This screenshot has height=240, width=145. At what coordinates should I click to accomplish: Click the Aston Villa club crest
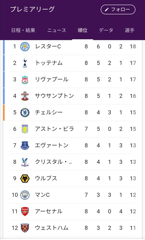(x=25, y=129)
